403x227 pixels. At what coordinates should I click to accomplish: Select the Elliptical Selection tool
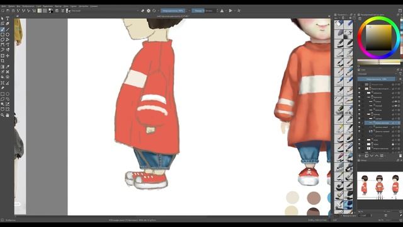coord(8,94)
